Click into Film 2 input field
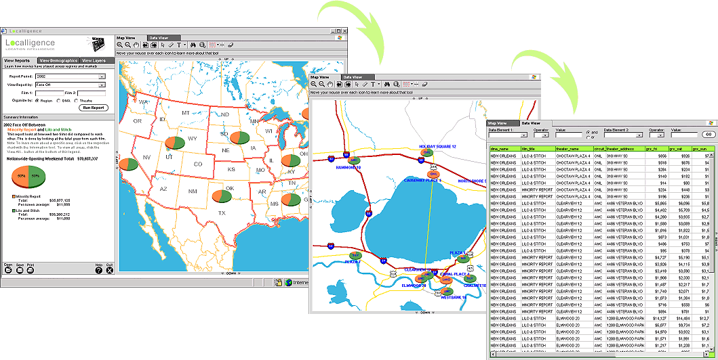Viewport: 718px width, 360px height. (91, 93)
